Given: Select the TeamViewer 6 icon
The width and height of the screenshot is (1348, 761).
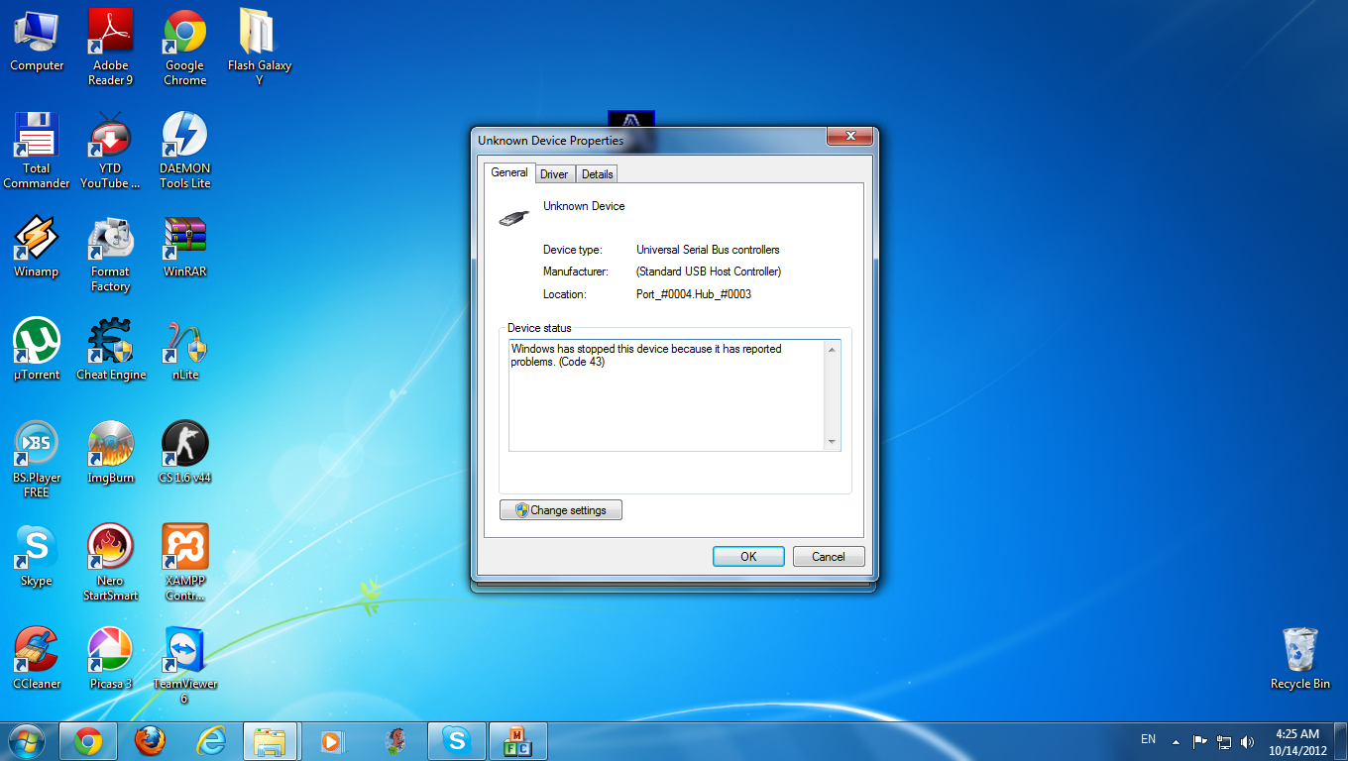Looking at the screenshot, I should [x=185, y=666].
